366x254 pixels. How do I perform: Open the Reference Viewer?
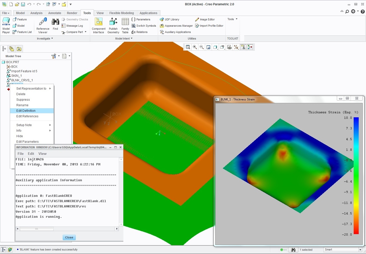[43, 26]
